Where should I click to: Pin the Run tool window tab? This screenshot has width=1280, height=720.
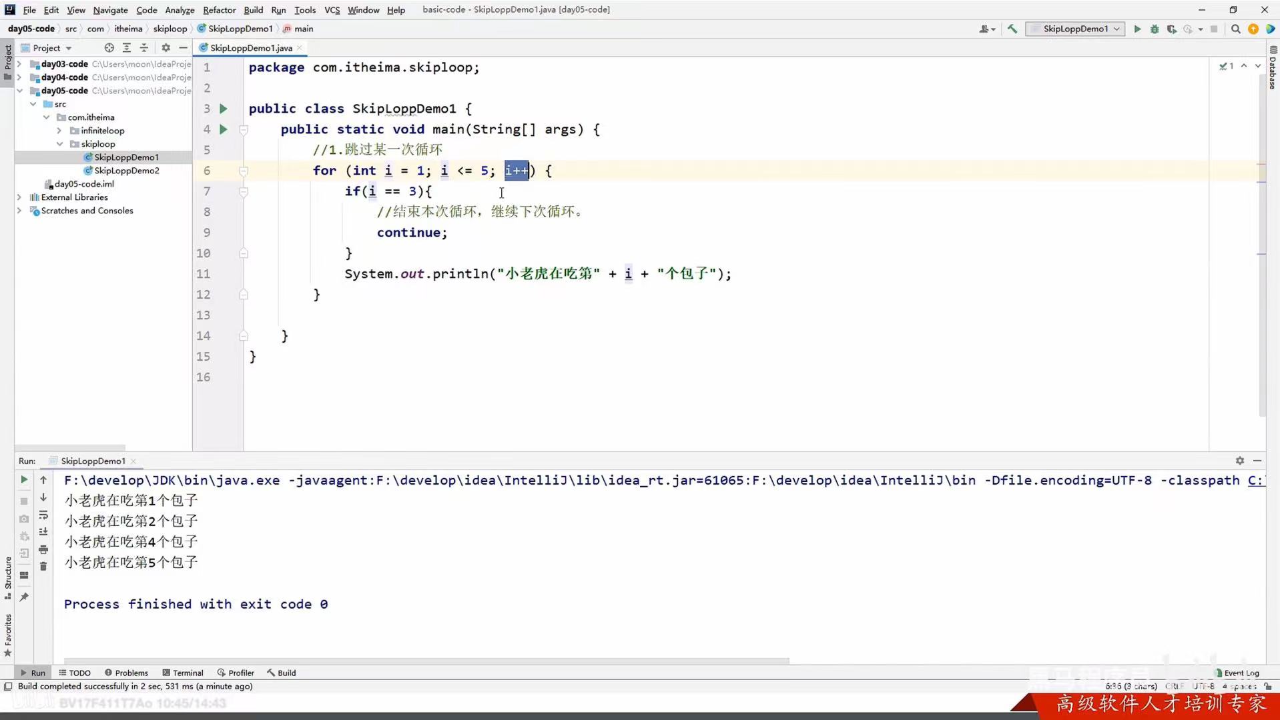(x=23, y=597)
